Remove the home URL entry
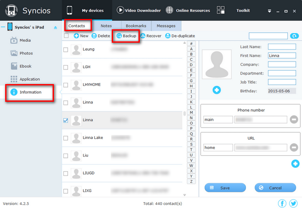Viewport: 302px width, 210px height. pyautogui.click(x=294, y=147)
